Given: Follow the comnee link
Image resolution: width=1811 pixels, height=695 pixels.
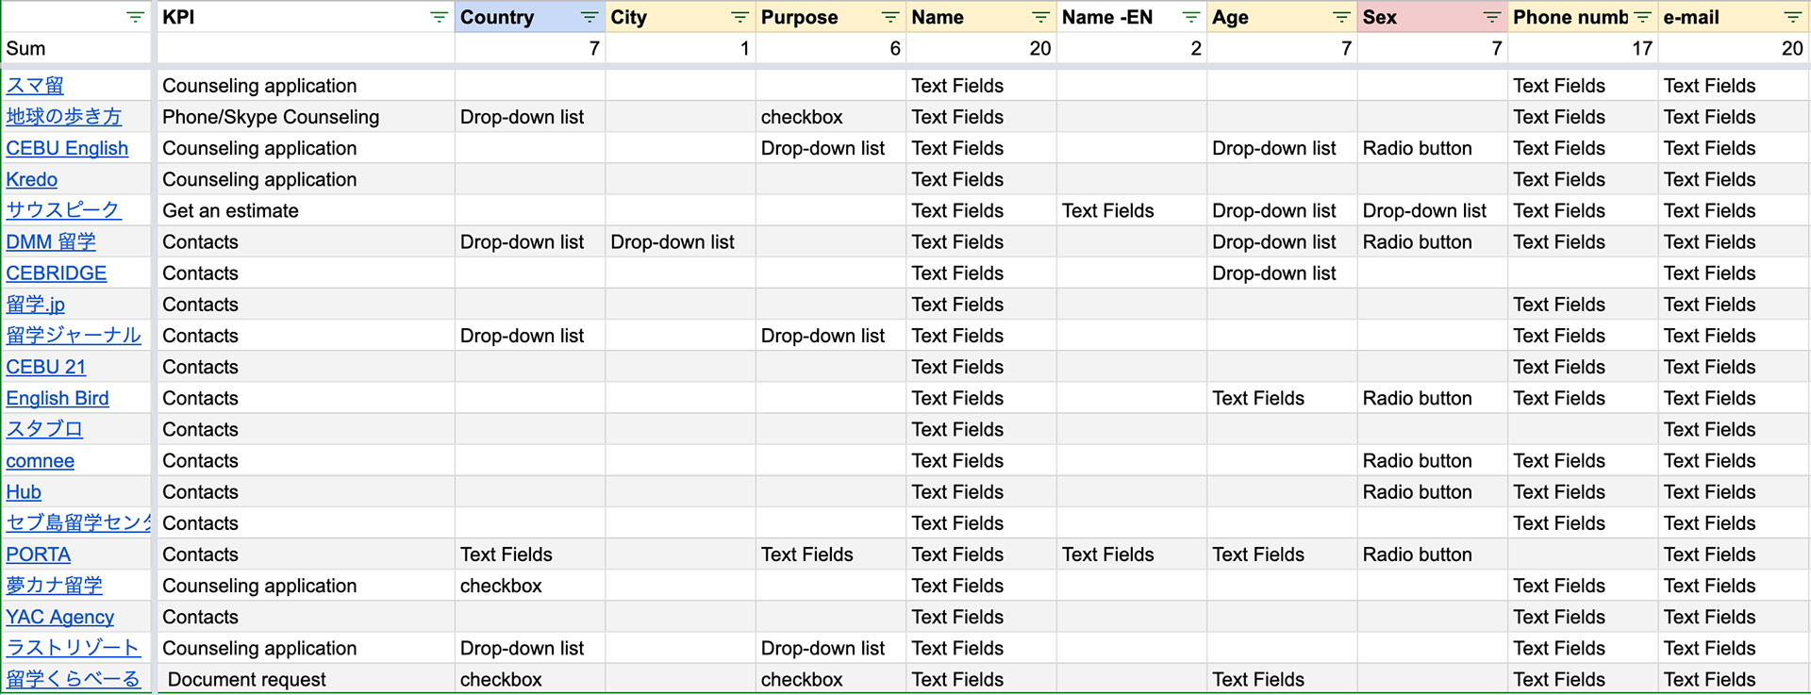Looking at the screenshot, I should click(x=41, y=460).
